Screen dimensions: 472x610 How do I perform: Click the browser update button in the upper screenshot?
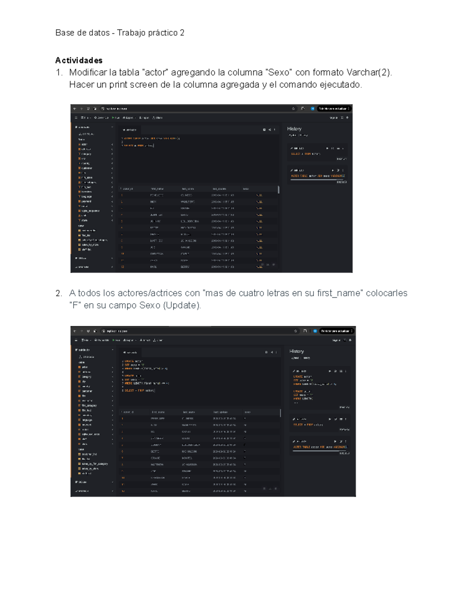click(334, 109)
